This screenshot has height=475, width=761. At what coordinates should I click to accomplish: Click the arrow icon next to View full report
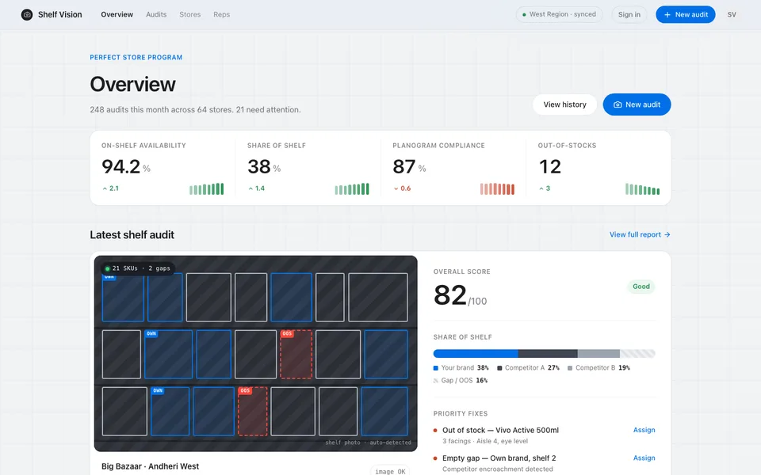coord(667,234)
